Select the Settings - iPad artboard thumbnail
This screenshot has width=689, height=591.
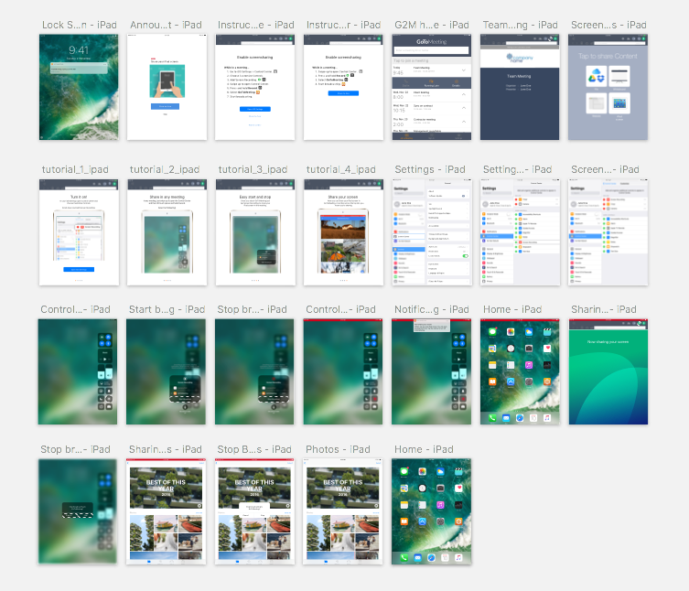tap(432, 232)
